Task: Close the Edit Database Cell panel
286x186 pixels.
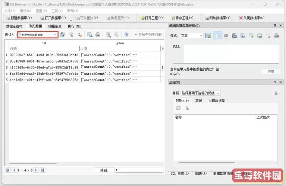Action: (280, 25)
